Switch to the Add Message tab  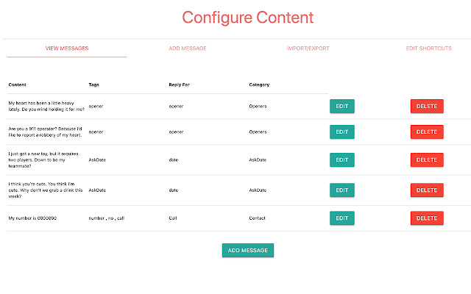click(x=188, y=49)
